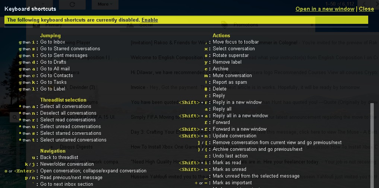Click the magnifier search icon in left sidebar
This screenshot has height=188, width=379.
tap(15, 117)
